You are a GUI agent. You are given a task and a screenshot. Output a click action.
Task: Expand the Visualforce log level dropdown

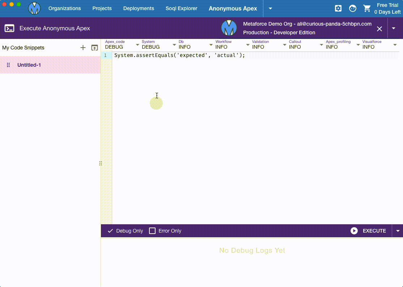(379, 45)
